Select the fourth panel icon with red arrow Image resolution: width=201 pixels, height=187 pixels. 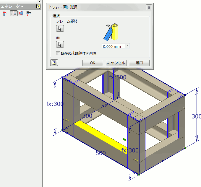(x=29, y=13)
